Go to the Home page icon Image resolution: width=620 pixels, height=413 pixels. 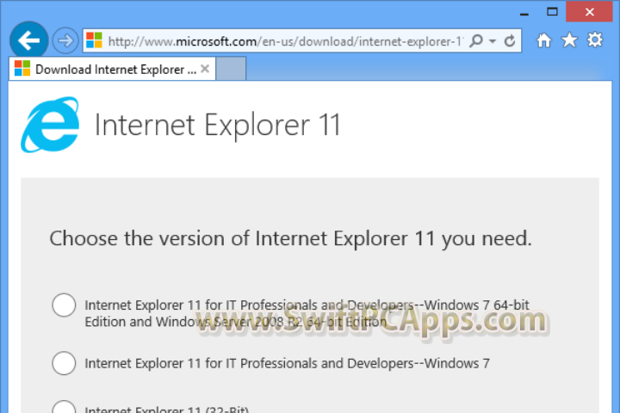[544, 40]
